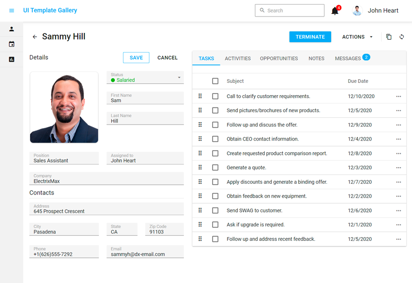
Task: Click the refresh icon in the header
Action: 402,37
